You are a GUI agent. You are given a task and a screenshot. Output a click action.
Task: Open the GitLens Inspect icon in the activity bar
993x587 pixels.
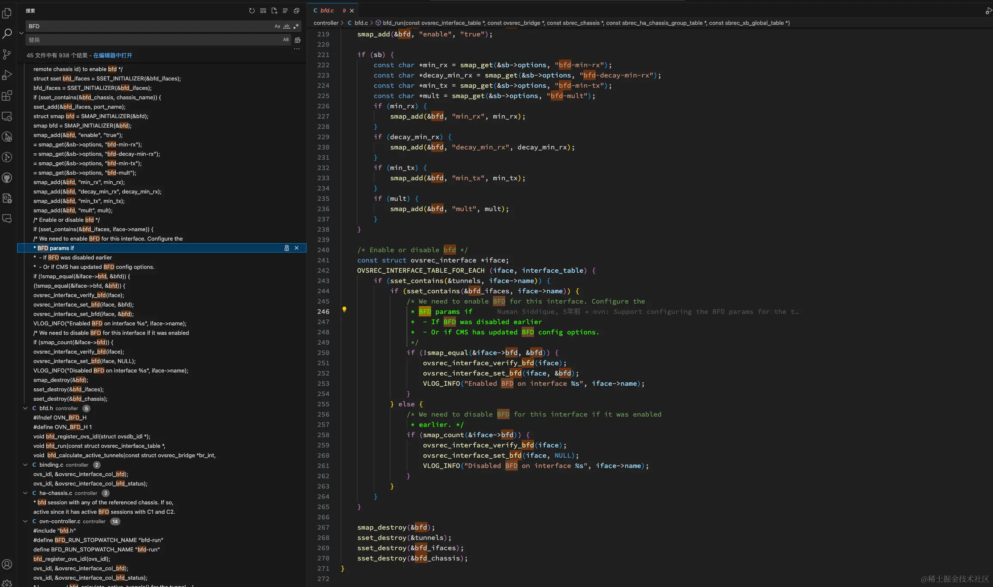[x=7, y=137]
